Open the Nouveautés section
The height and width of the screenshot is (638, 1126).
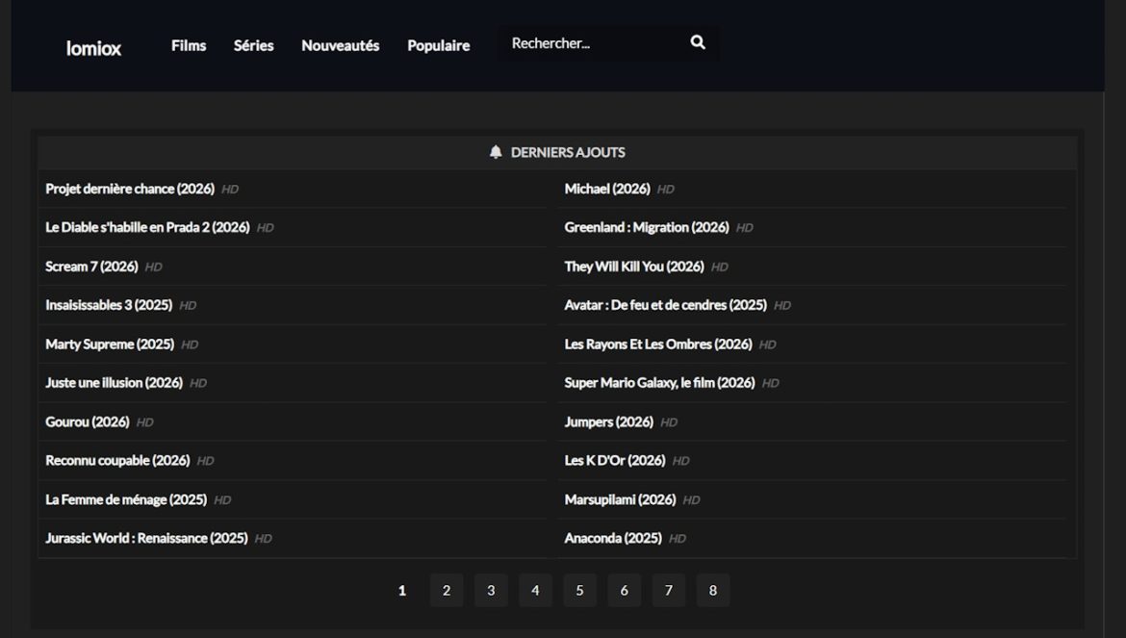341,45
